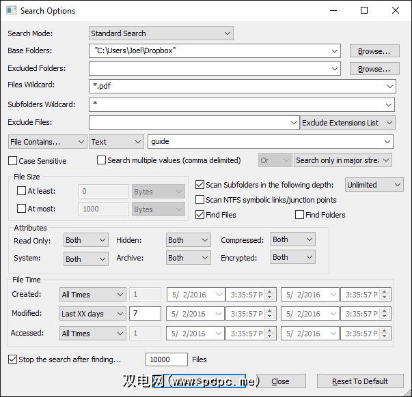Image resolution: width=412 pixels, height=397 pixels.
Task: Click the Modified days number field
Action: (x=144, y=314)
